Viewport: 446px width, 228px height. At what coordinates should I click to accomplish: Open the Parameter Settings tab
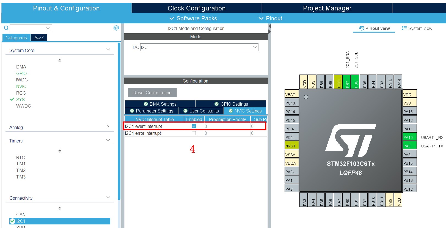[152, 111]
